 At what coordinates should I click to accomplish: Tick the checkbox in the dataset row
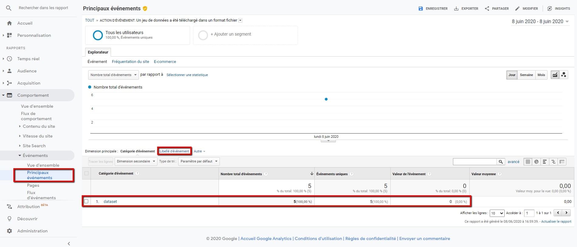point(86,201)
